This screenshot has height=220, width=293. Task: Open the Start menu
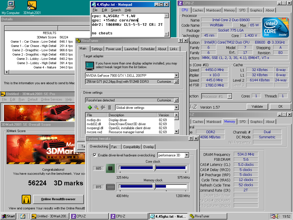tap(8, 216)
